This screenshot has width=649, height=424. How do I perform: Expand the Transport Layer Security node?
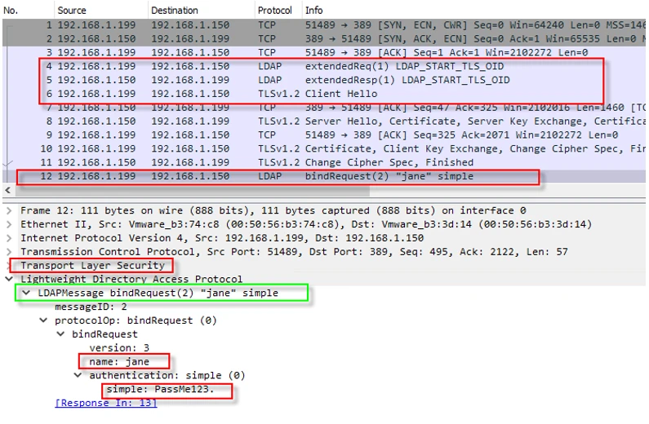pos(9,265)
